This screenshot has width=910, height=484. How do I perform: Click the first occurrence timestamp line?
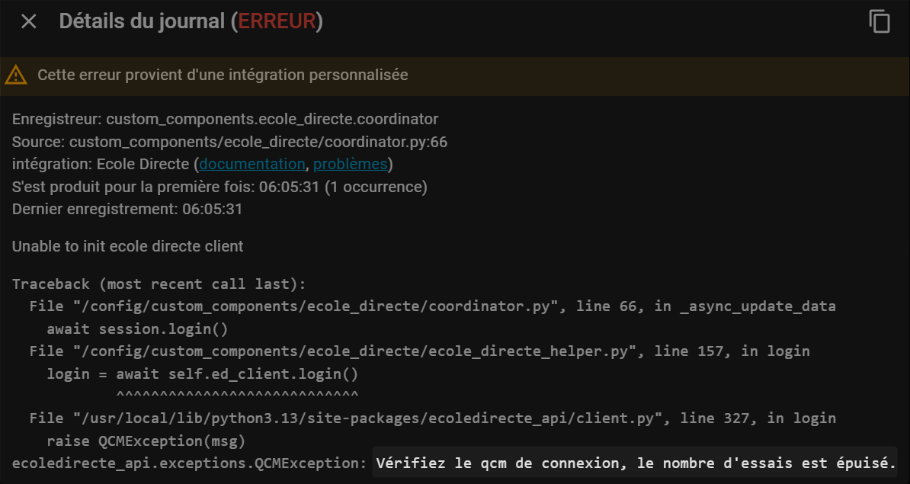219,187
